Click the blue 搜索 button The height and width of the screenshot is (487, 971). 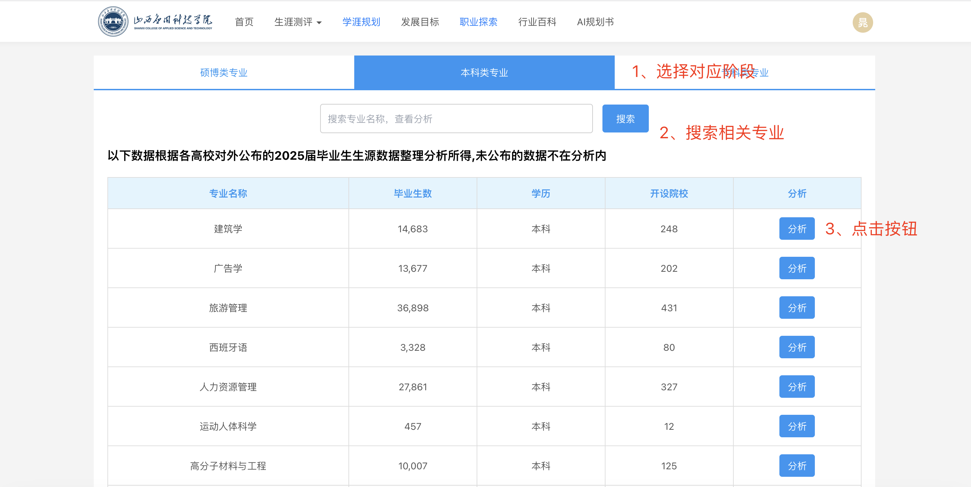[x=625, y=119]
